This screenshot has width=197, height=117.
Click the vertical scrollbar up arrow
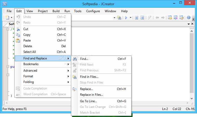(x=192, y=31)
